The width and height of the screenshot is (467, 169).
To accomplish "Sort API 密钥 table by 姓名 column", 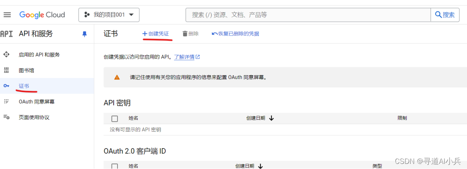I will pos(133,118).
